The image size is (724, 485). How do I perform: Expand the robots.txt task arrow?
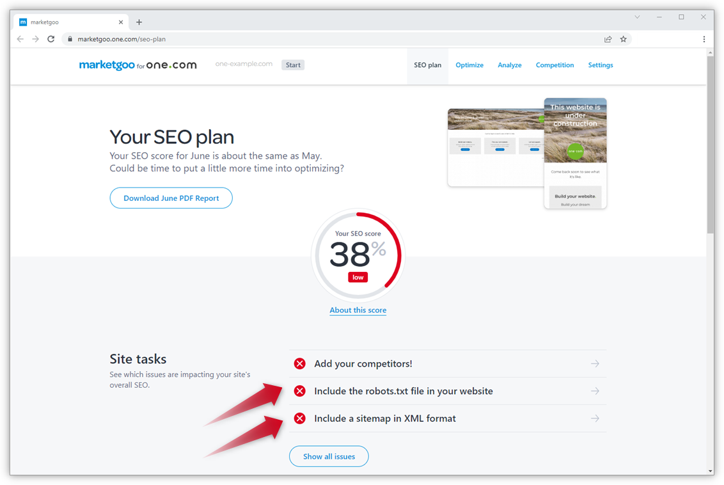click(x=595, y=391)
